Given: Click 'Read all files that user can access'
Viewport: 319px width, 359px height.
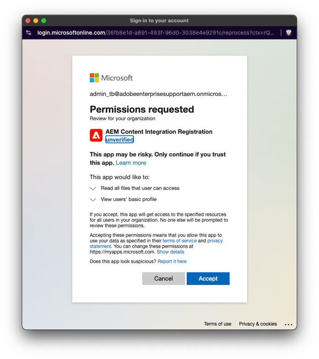Looking at the screenshot, I should click(x=140, y=188).
